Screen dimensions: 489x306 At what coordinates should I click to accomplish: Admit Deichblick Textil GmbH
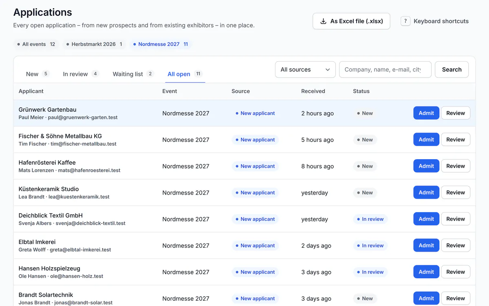(426, 219)
